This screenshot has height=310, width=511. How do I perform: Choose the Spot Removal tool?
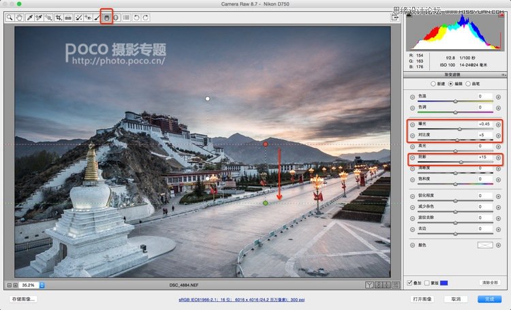pos(78,18)
